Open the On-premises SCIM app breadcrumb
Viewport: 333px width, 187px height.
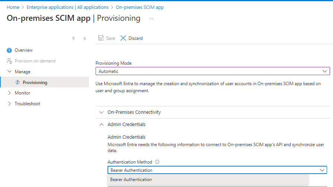(x=140, y=7)
